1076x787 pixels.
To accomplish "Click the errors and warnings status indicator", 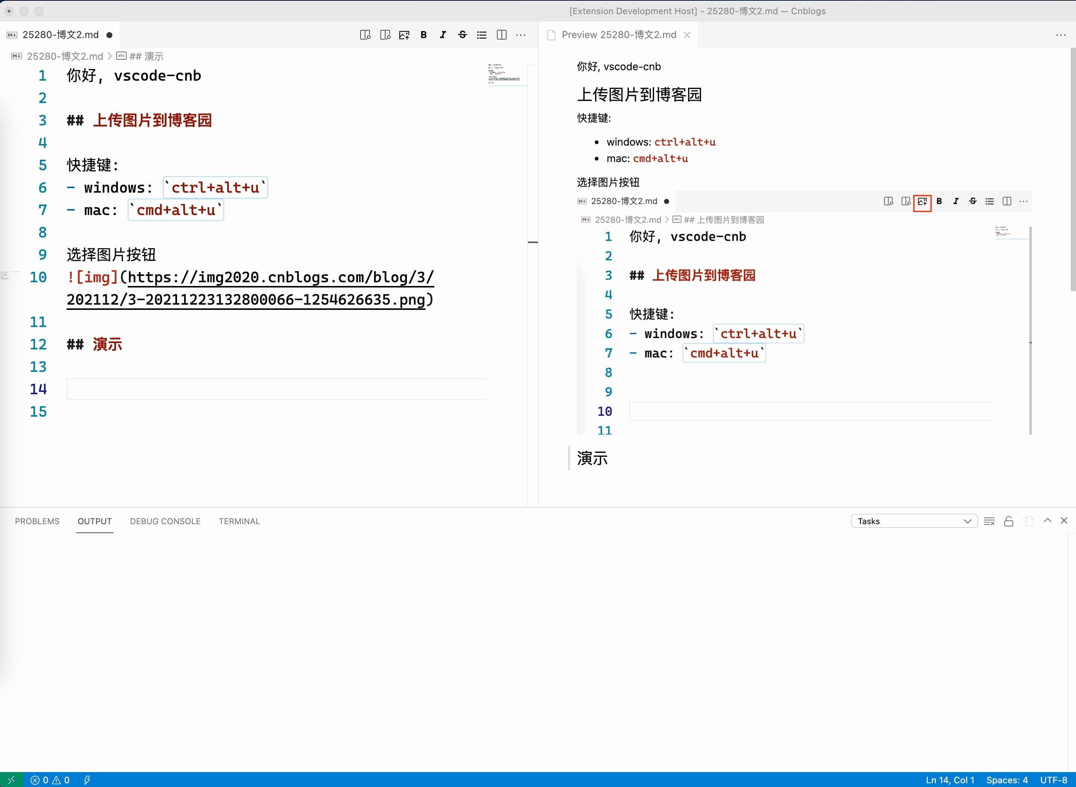I will click(50, 780).
